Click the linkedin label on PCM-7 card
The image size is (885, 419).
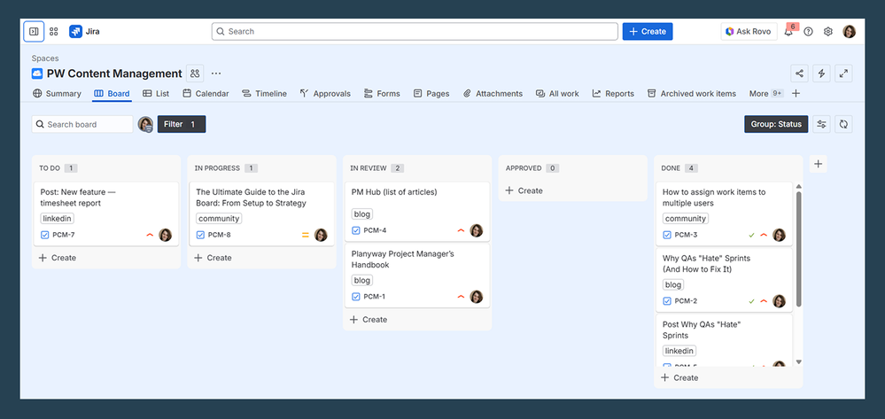(57, 219)
